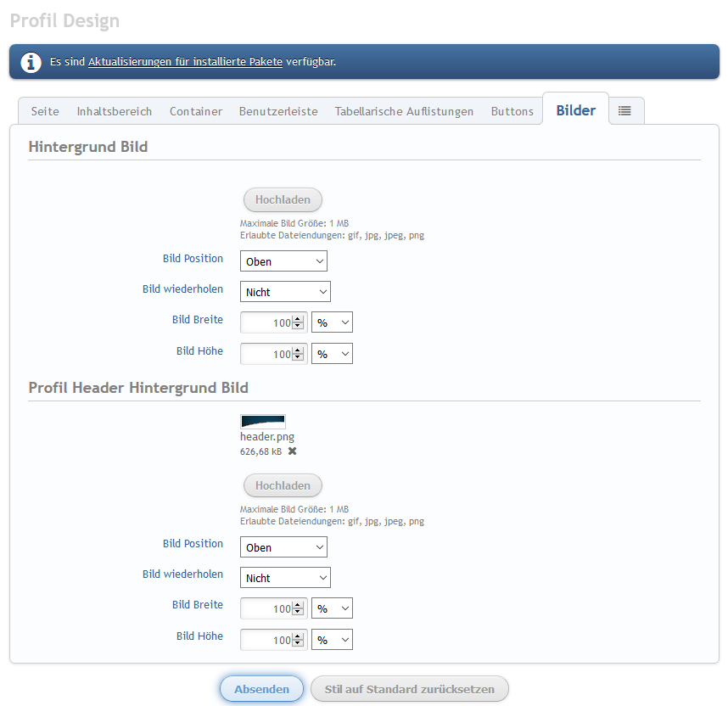Image resolution: width=728 pixels, height=706 pixels.
Task: Expand Bild wiederholen dropdown for Profil Header
Action: [285, 578]
